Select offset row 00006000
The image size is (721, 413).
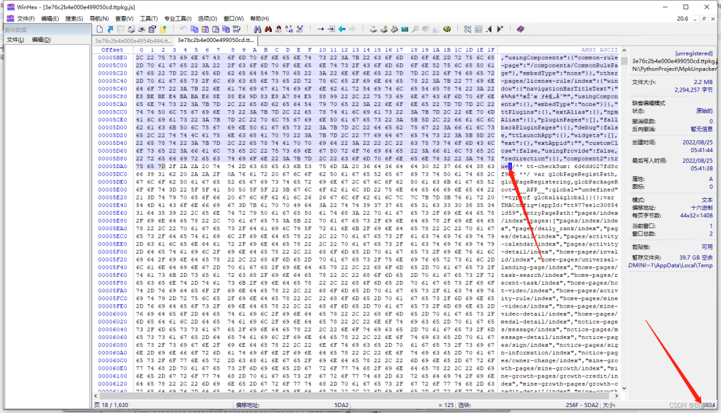coord(112,314)
